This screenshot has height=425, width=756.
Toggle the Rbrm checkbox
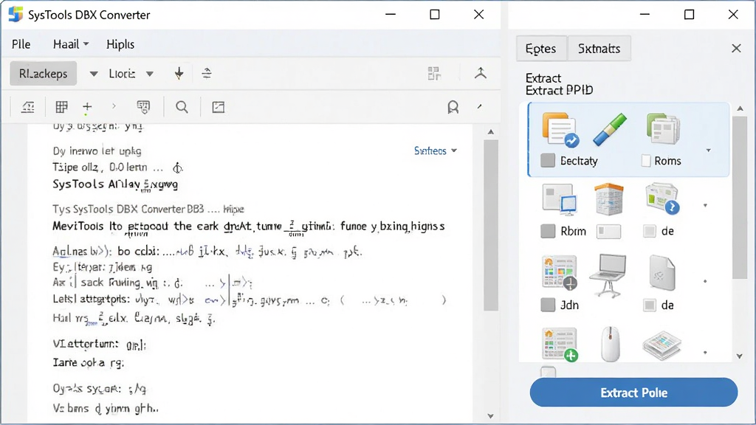(x=548, y=231)
